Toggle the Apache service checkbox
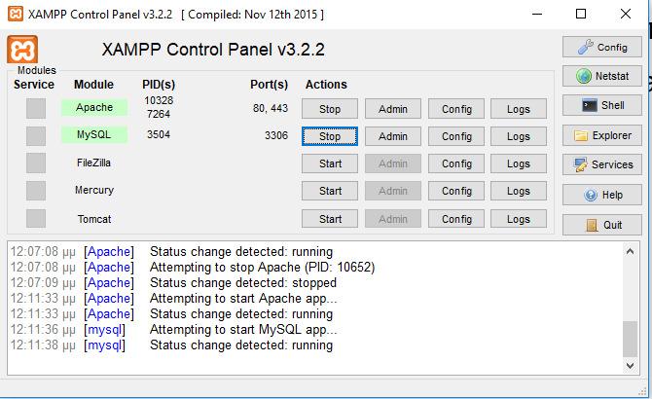 click(x=36, y=108)
